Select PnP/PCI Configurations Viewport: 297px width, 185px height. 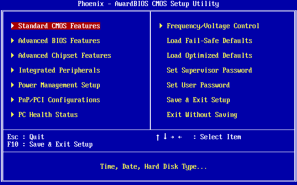pyautogui.click(x=59, y=100)
